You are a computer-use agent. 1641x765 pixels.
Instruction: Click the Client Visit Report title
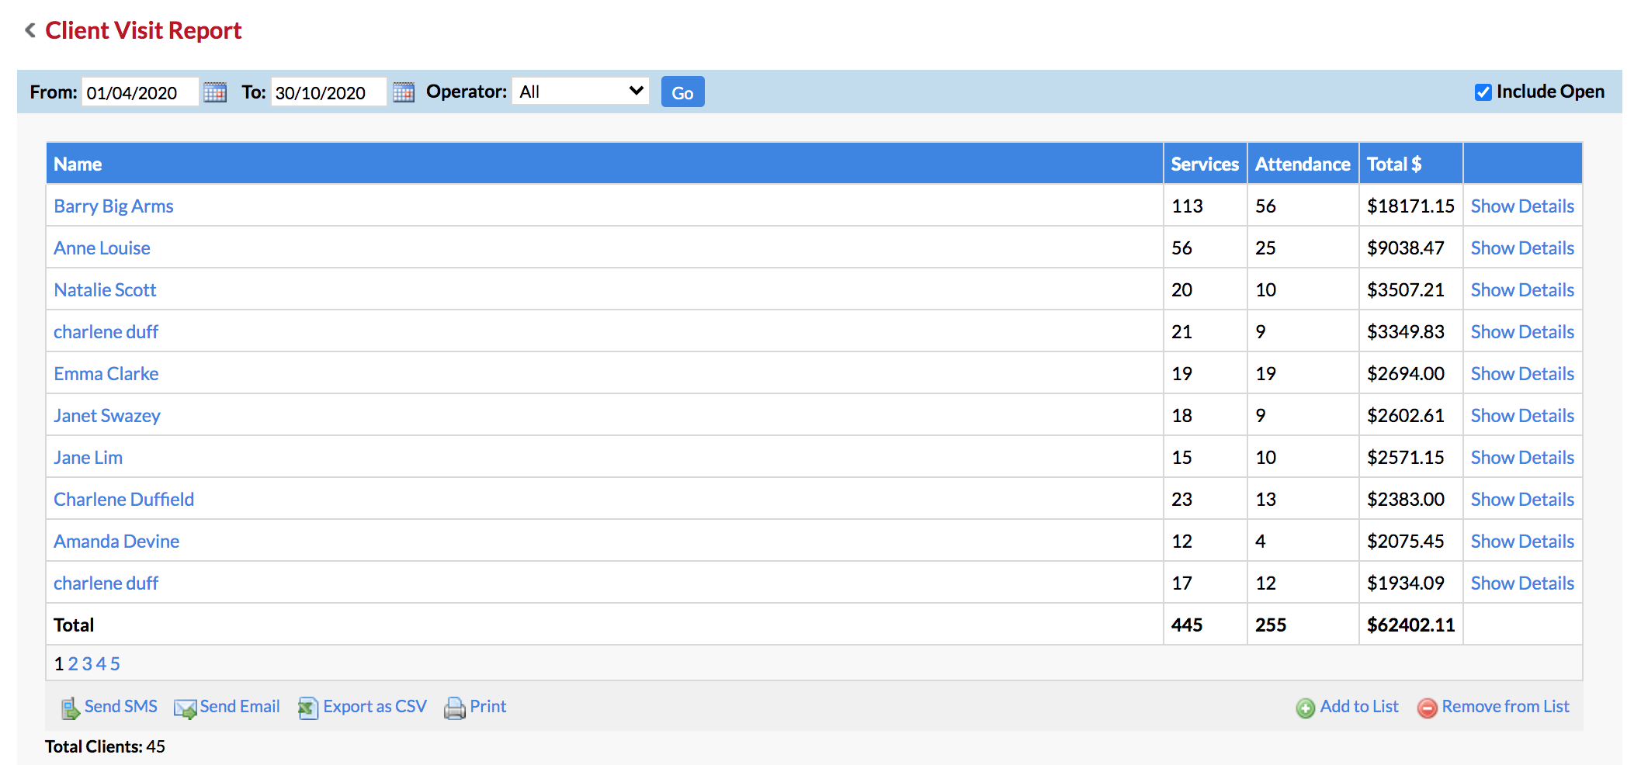coord(144,30)
